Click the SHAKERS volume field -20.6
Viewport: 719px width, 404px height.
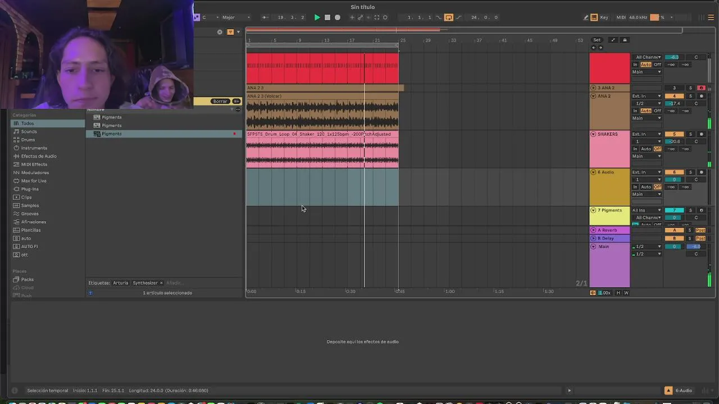(674, 141)
